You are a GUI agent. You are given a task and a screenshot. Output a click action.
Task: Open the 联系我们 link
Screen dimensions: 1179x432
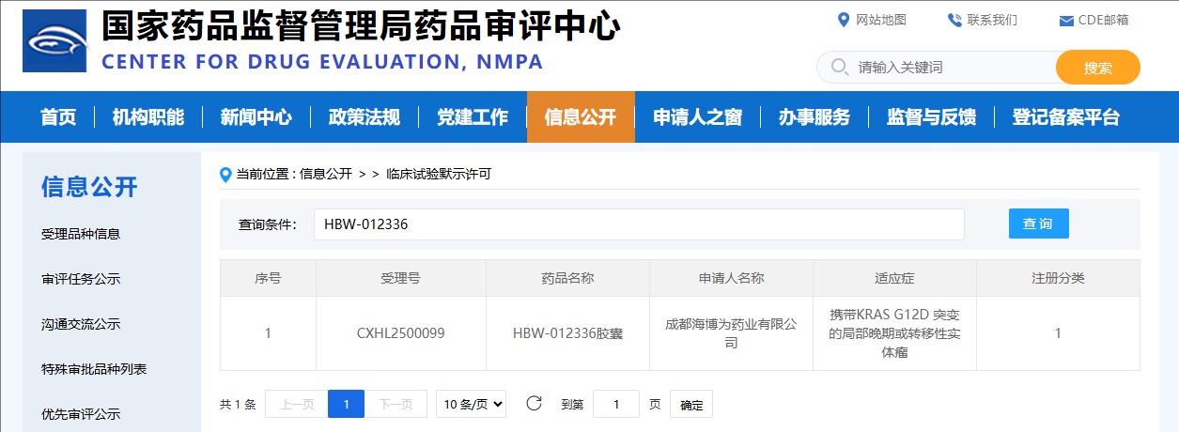coord(992,20)
